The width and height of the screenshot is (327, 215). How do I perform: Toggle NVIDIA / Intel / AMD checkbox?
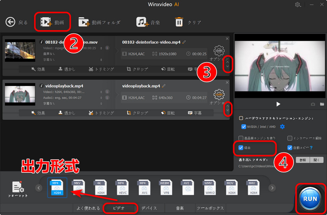[244, 127]
